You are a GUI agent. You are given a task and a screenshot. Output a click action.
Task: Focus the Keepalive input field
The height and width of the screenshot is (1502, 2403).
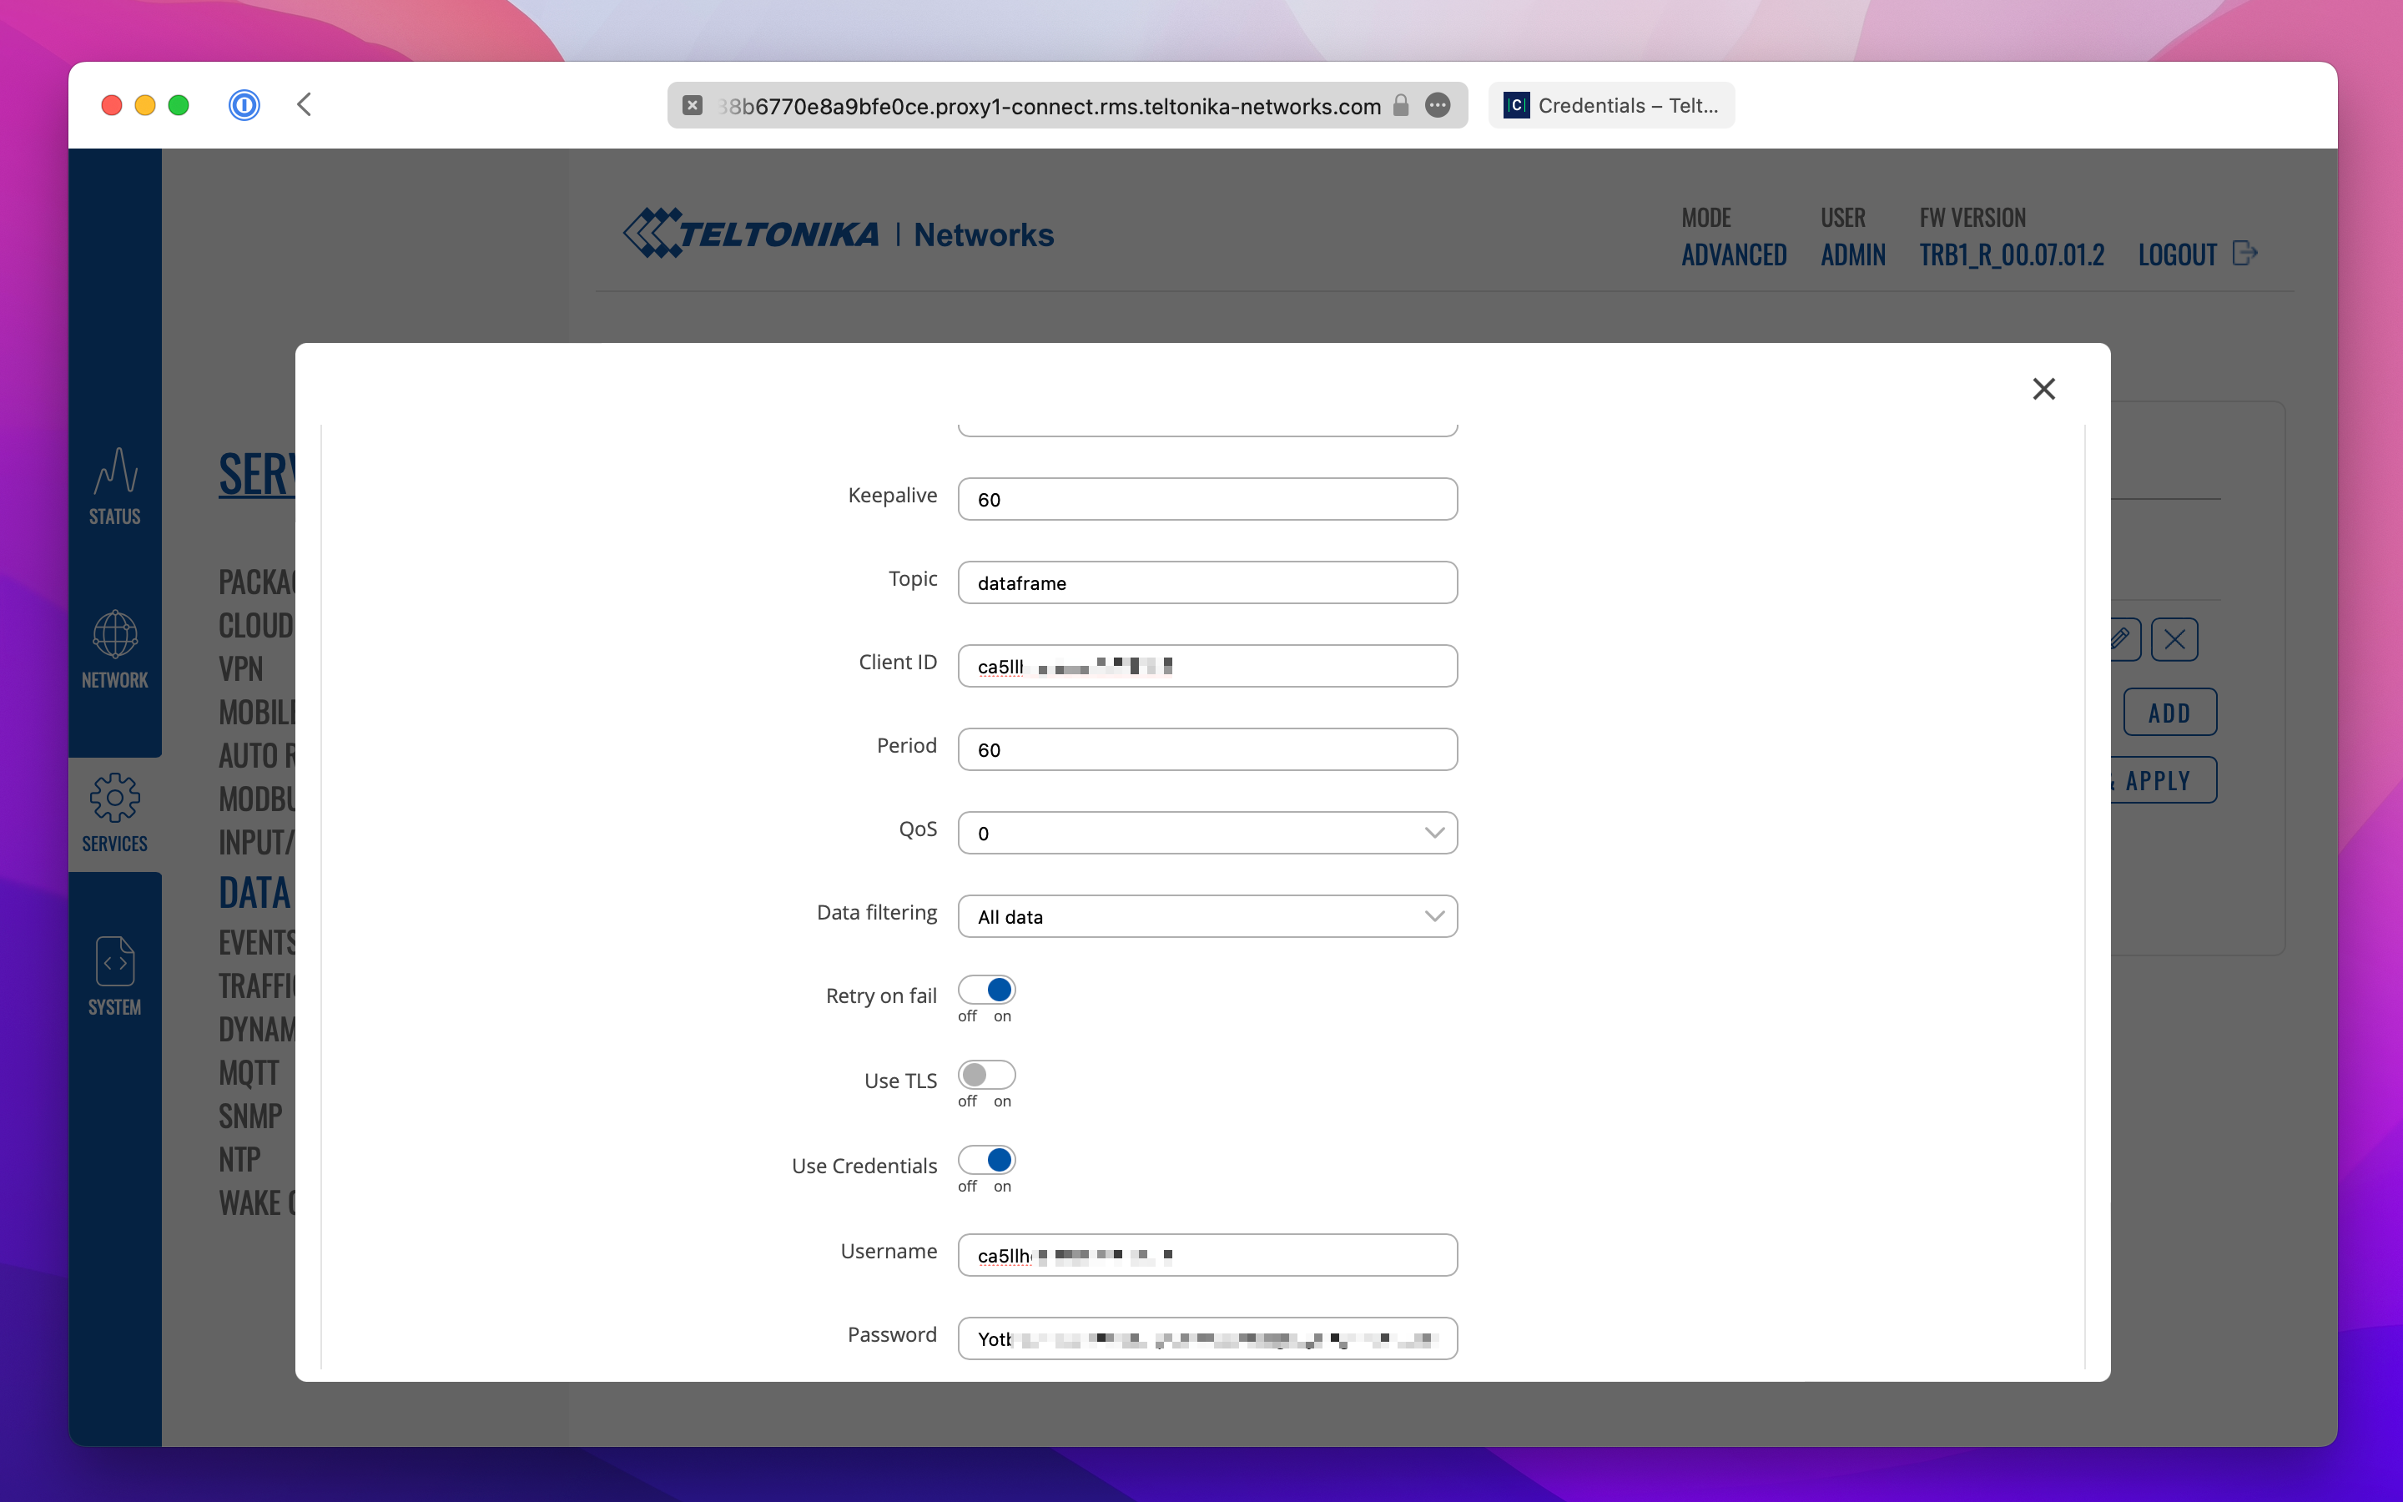point(1207,499)
